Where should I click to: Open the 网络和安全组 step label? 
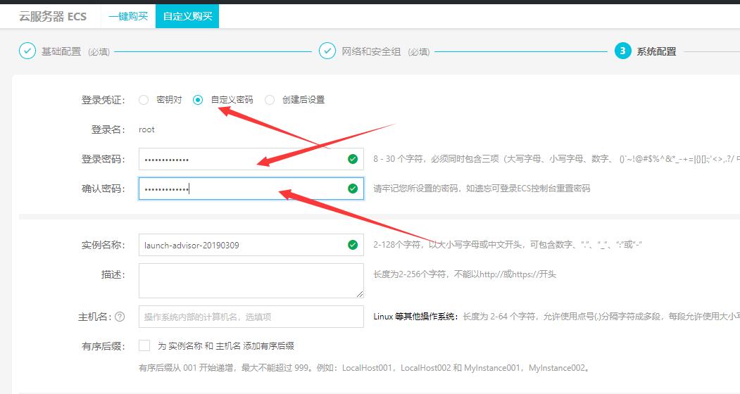[x=372, y=51]
